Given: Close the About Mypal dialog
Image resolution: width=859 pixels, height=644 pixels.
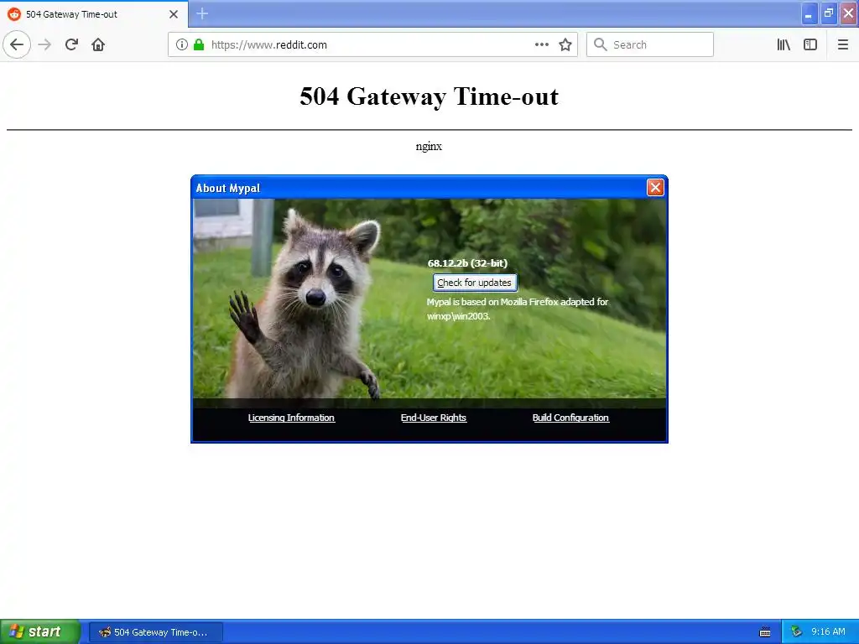Looking at the screenshot, I should 655,188.
